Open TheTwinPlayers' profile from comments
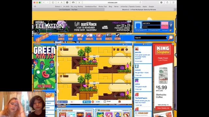209x117 pixels. [141, 98]
